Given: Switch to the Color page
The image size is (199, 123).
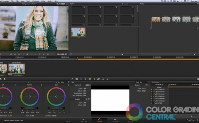Looking at the screenshot, I should 99,120.
